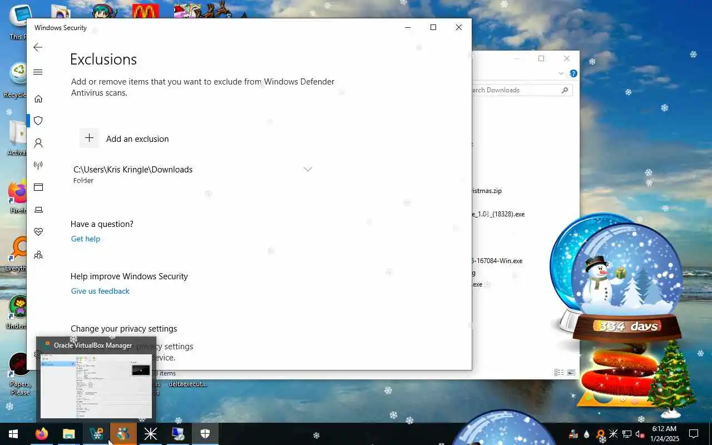This screenshot has height=445, width=712.
Task: Open Device performance & health heart icon
Action: tap(38, 232)
